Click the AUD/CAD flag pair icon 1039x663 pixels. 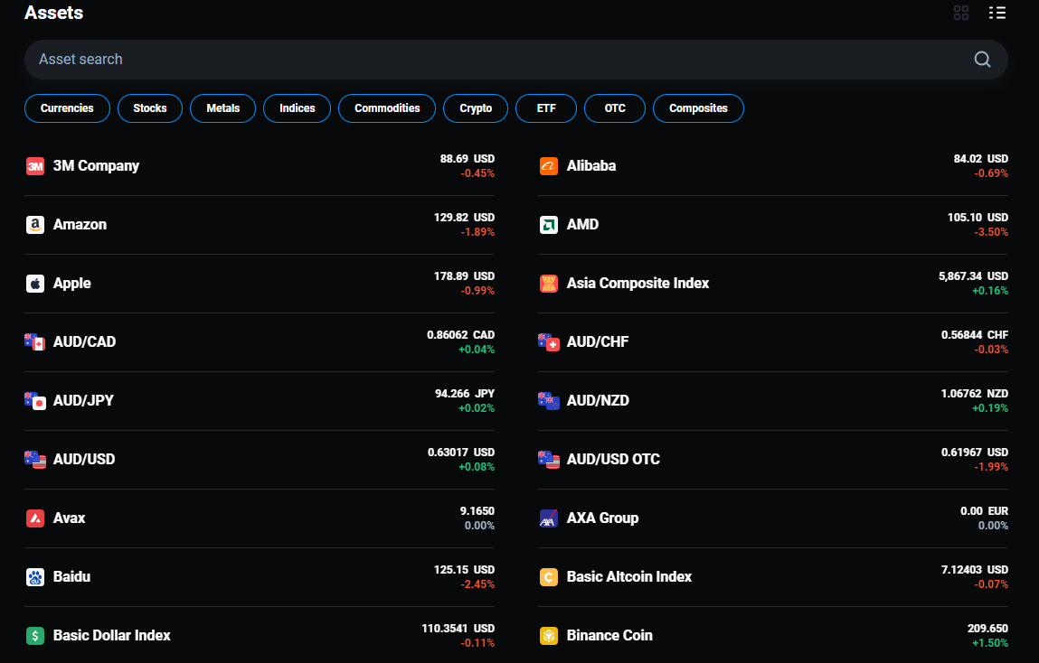click(34, 342)
